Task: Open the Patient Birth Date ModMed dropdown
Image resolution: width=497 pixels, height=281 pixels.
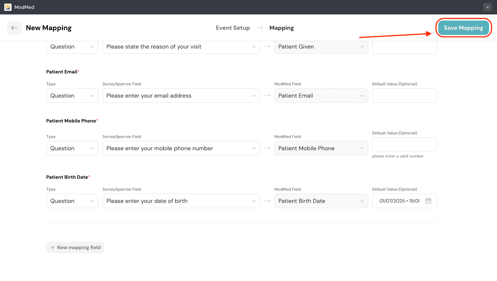Action: tap(321, 201)
